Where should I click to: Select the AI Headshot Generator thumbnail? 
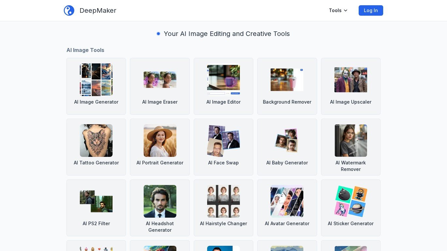point(160,201)
